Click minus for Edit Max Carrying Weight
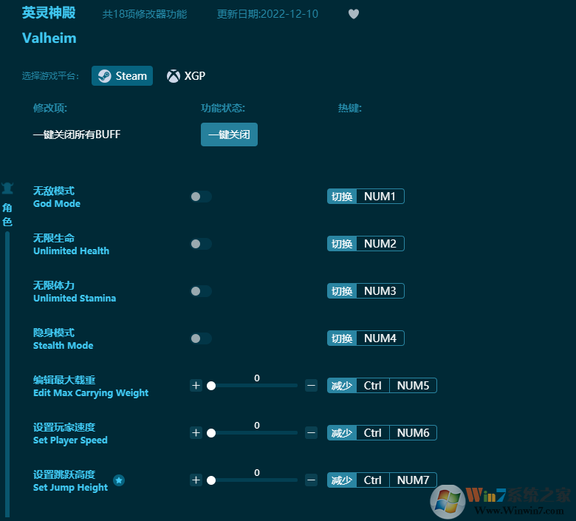The height and width of the screenshot is (521, 576). [x=311, y=385]
